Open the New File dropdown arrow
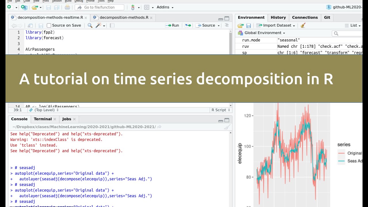 [x=16, y=7]
